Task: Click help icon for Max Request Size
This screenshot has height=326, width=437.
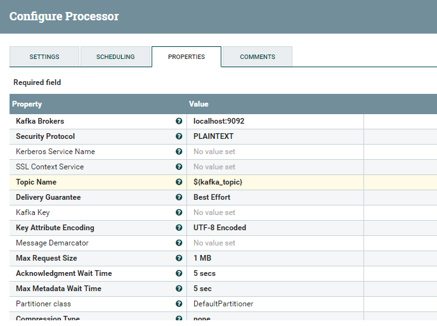Action: click(x=179, y=258)
